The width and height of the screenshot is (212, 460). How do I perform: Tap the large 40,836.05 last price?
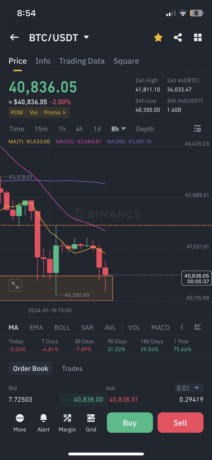pos(43,87)
